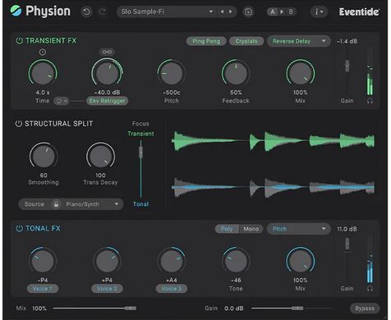The height and width of the screenshot is (320, 391).
Task: Toggle Transient FX power button
Action: coord(19,41)
